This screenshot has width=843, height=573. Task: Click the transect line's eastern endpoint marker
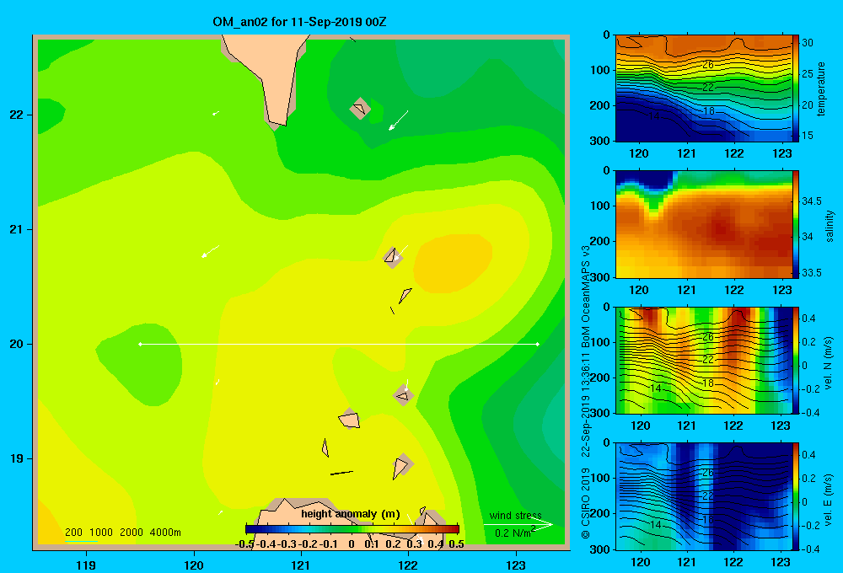pyautogui.click(x=538, y=344)
